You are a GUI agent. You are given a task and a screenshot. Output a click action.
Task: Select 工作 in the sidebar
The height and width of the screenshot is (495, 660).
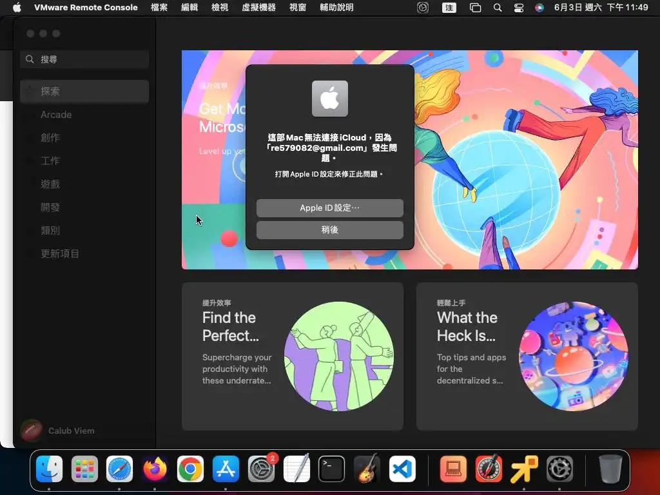click(84, 160)
